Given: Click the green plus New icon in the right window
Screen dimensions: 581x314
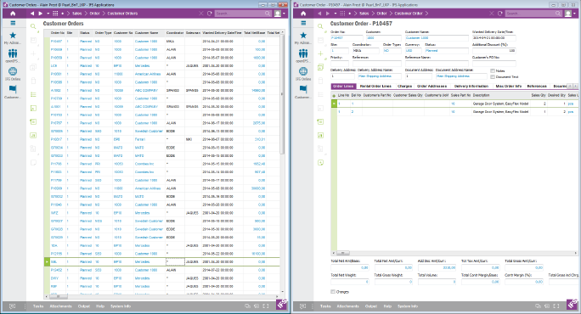Looking at the screenshot, I should point(320,53).
